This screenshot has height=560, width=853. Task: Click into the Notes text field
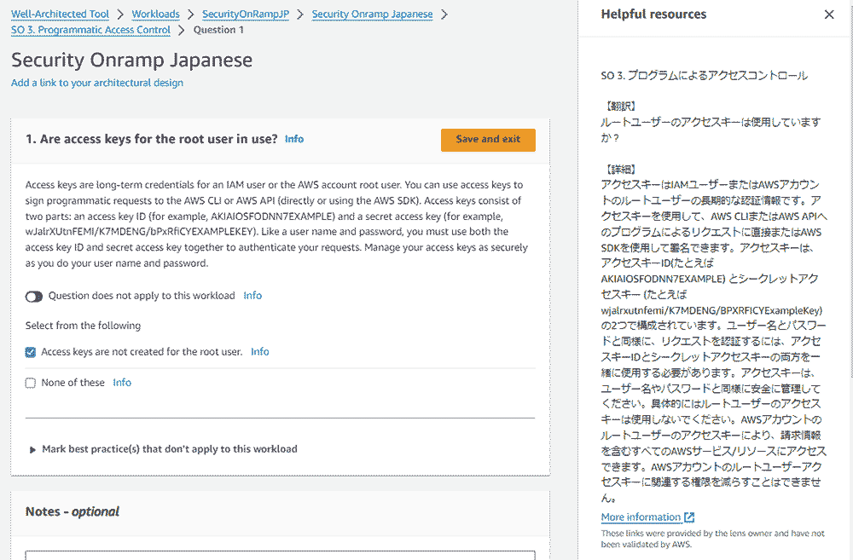(280, 555)
